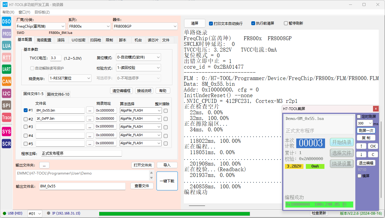The width and height of the screenshot is (385, 218).
Task: Click the USB (HID) connection indicator
Action: click(x=12, y=213)
